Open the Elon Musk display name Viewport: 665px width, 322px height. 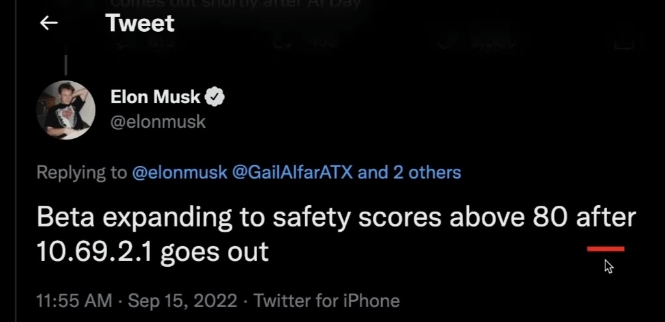[155, 97]
